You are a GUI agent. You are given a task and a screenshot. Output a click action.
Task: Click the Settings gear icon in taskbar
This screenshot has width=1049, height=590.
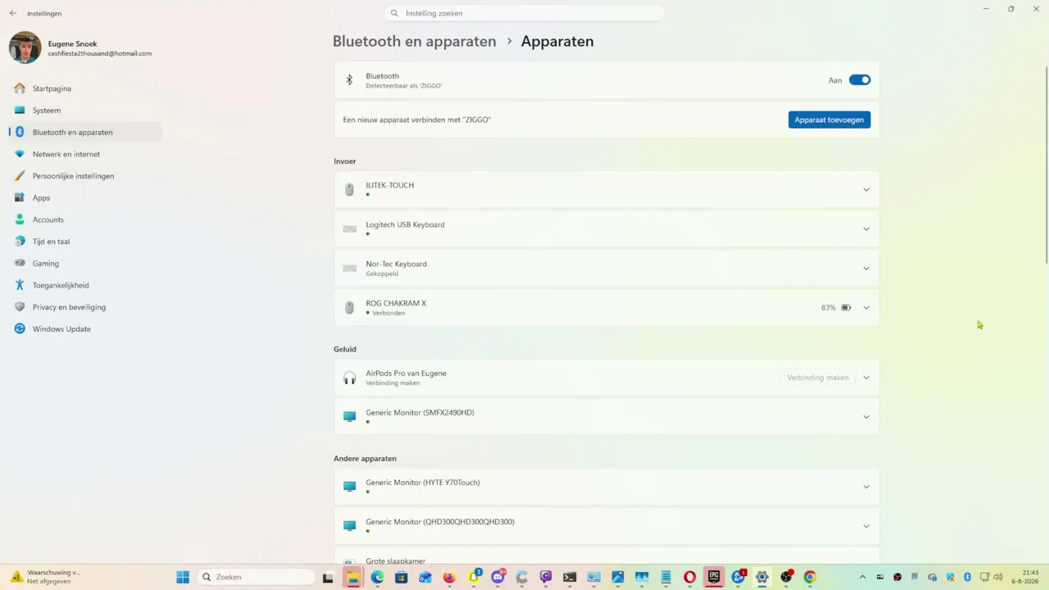[762, 577]
